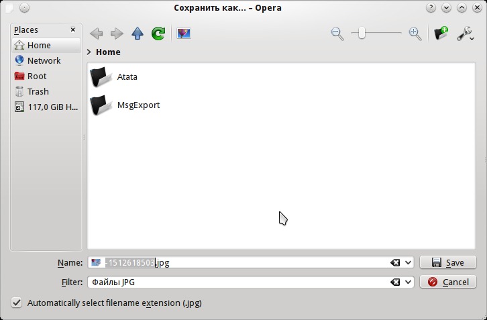Close the Places panel
Viewport: 487px width, 320px height.
point(73,30)
